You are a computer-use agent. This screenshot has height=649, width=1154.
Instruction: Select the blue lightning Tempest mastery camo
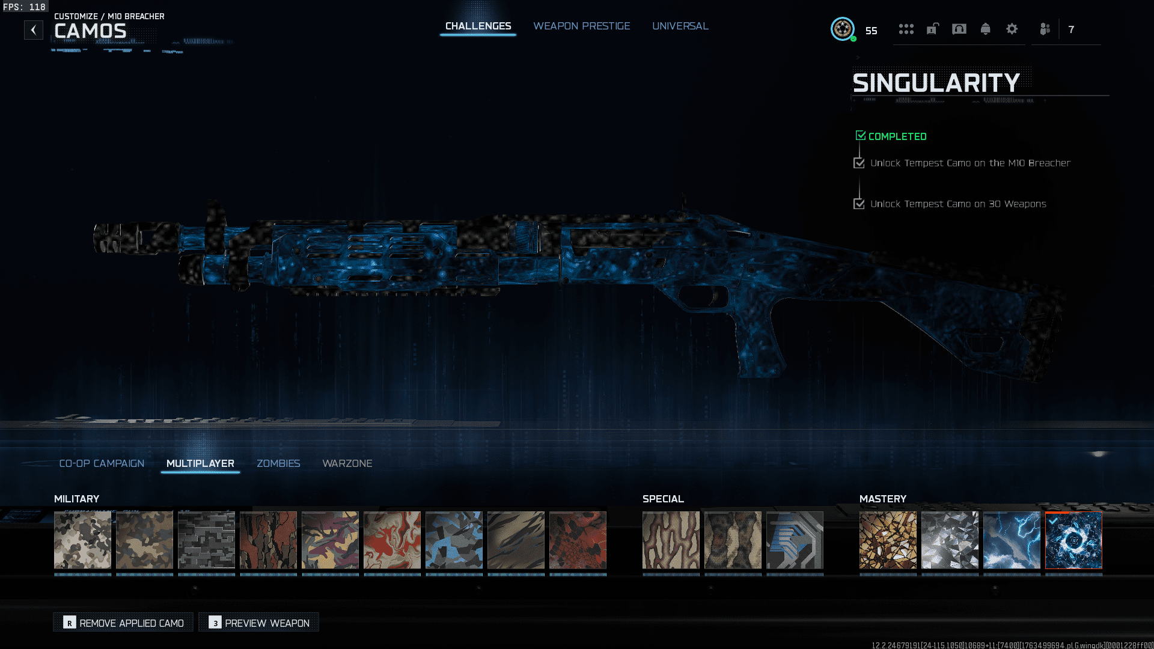pyautogui.click(x=1012, y=540)
